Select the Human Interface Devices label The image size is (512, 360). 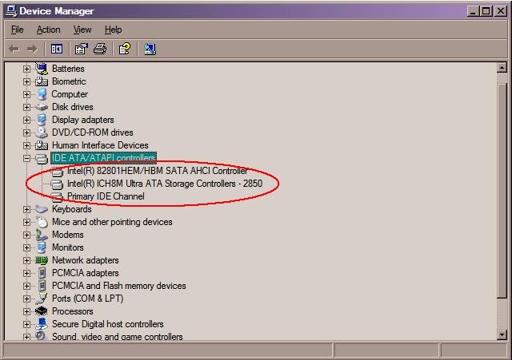(100, 145)
